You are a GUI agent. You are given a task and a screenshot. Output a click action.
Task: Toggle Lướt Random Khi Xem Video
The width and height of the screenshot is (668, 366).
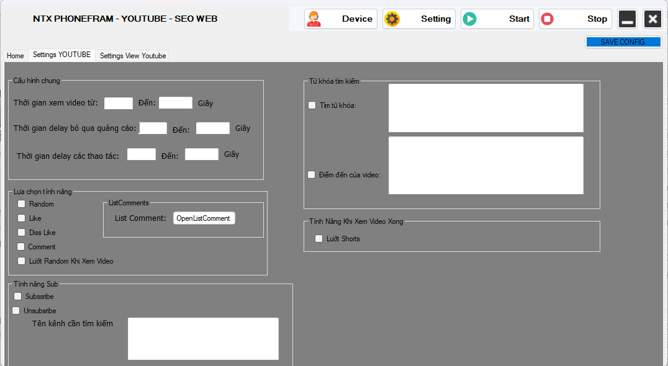point(22,261)
